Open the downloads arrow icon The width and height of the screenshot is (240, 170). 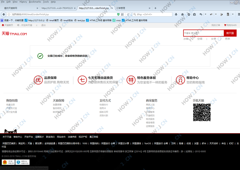click(176, 14)
